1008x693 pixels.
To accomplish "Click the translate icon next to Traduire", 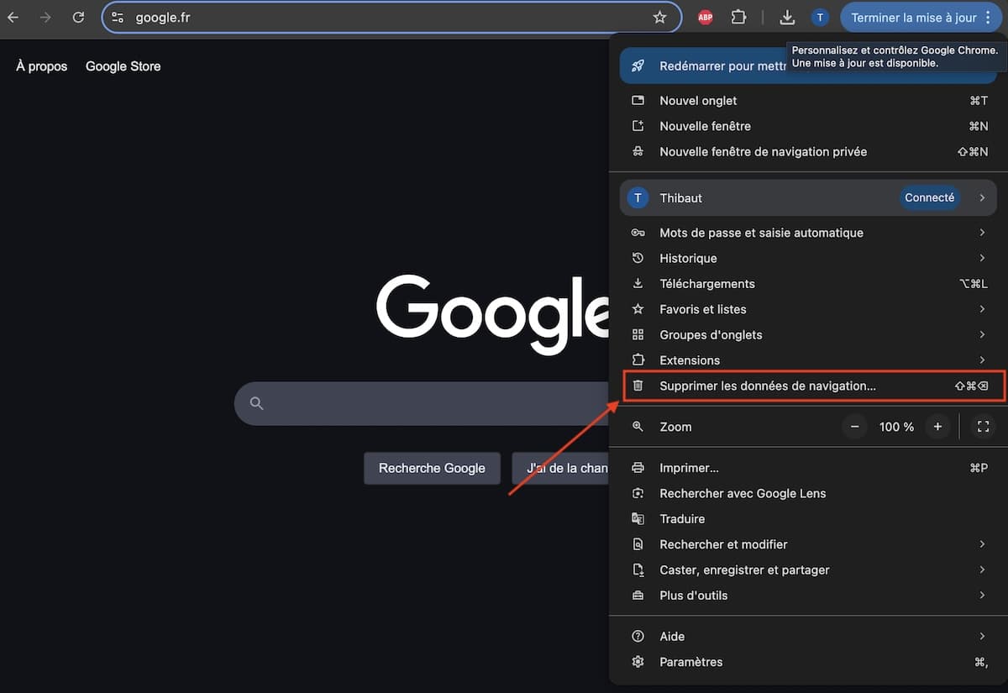I will click(x=638, y=518).
